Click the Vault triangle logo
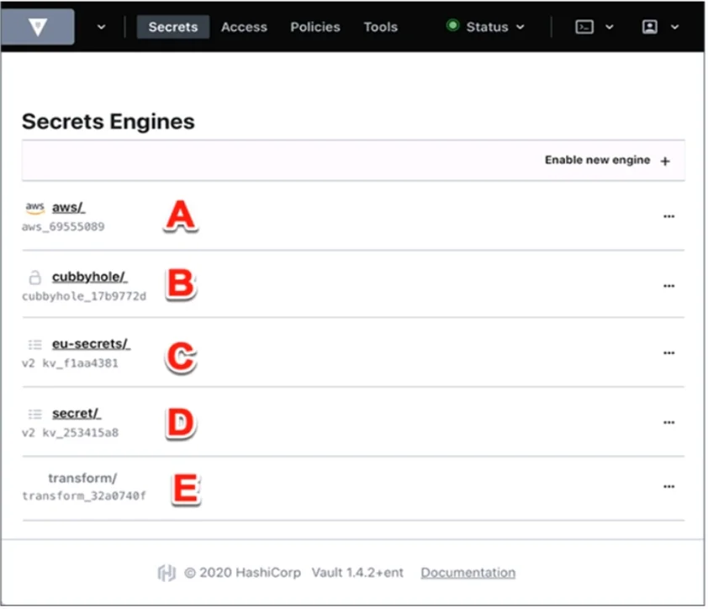 click(38, 27)
